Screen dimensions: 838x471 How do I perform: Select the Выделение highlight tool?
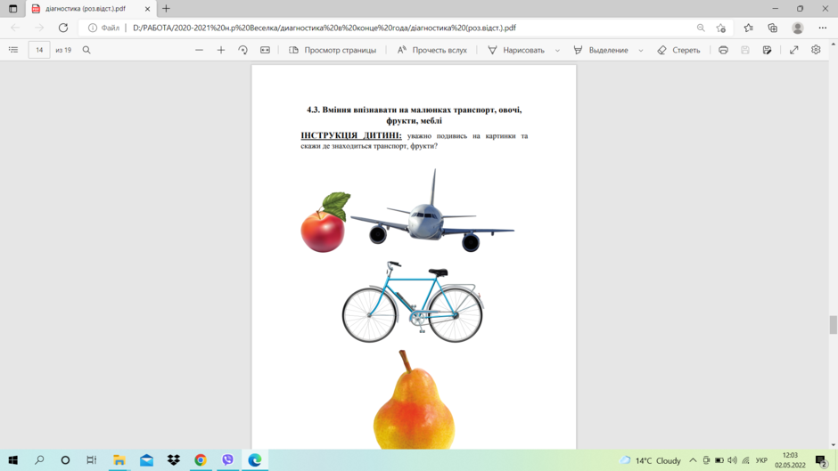click(601, 50)
